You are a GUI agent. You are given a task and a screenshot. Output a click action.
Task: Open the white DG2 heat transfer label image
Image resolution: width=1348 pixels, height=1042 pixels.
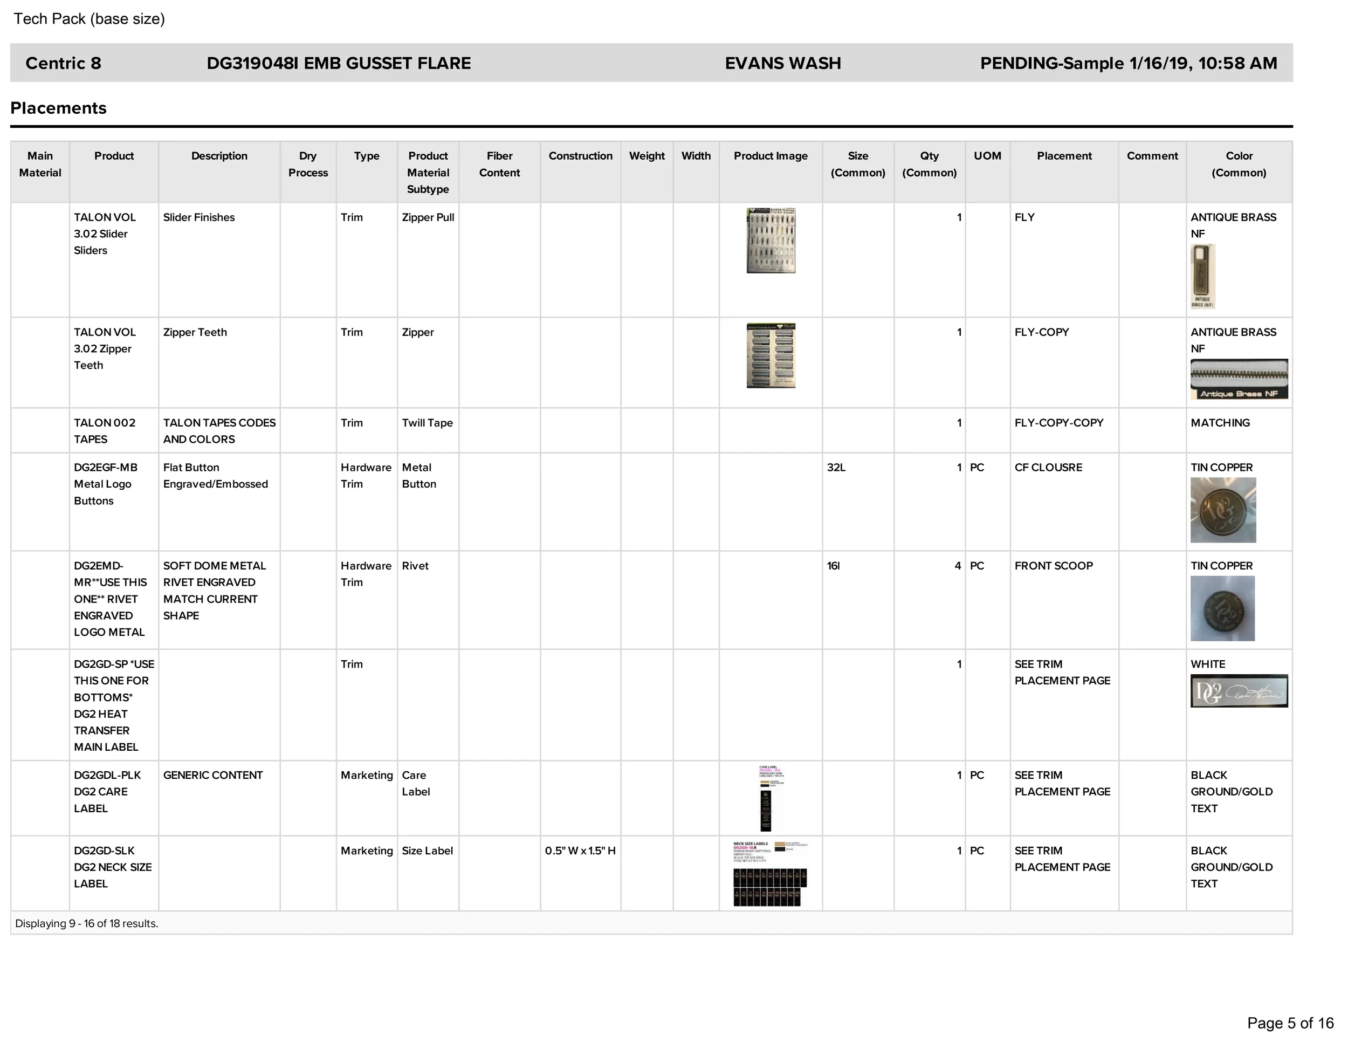[x=1239, y=691]
